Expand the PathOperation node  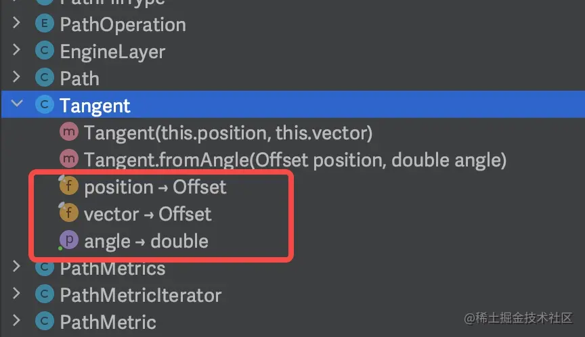point(17,24)
